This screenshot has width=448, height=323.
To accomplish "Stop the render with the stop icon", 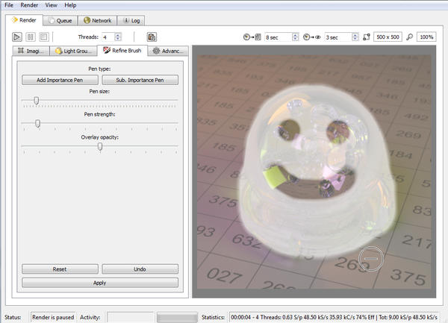I will click(44, 37).
